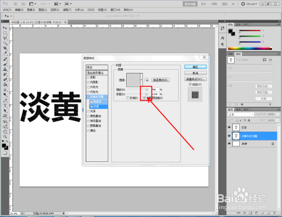Open the layer fill dropdown arrow

(278, 120)
